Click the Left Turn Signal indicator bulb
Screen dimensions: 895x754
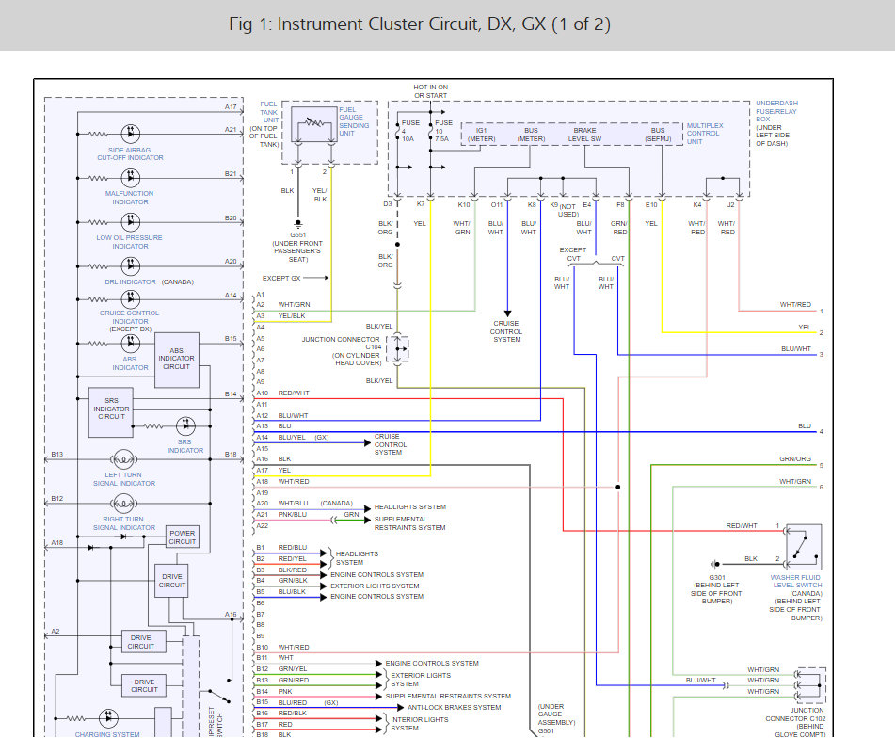(124, 459)
